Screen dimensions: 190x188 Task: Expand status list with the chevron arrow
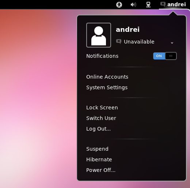pyautogui.click(x=172, y=43)
